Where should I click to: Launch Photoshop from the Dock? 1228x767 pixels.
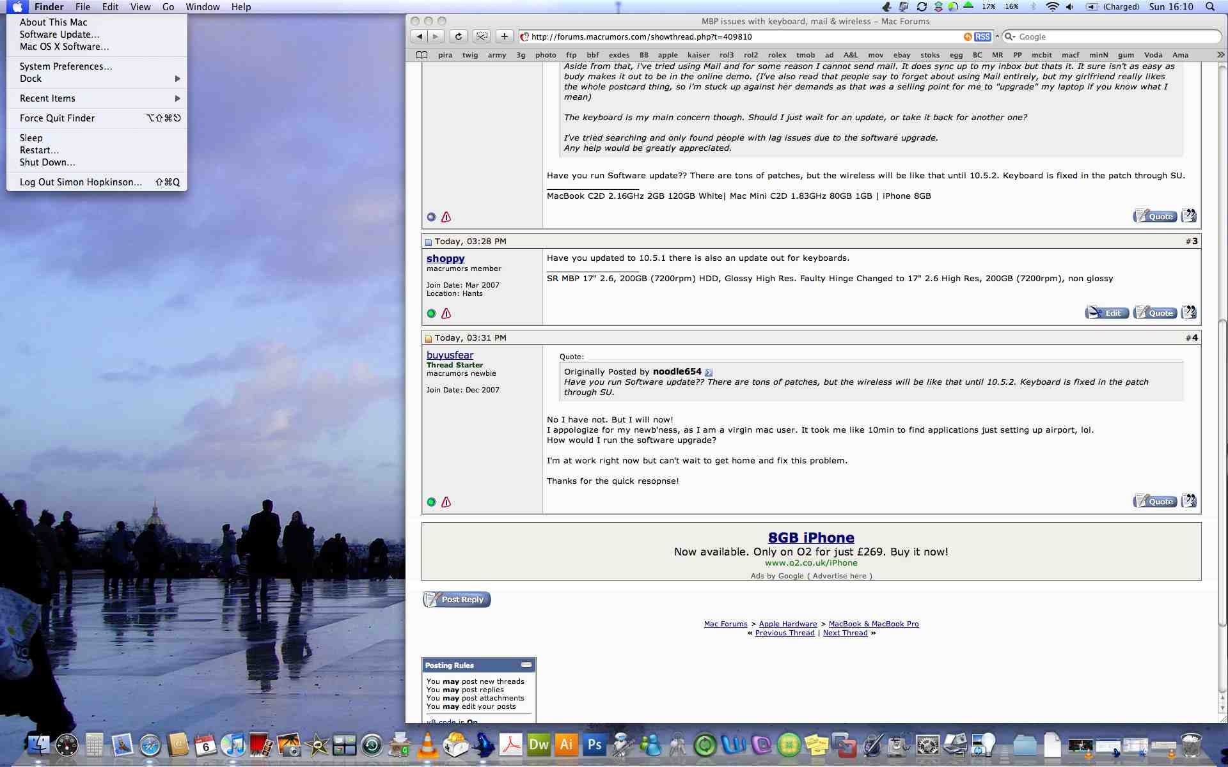click(x=594, y=745)
